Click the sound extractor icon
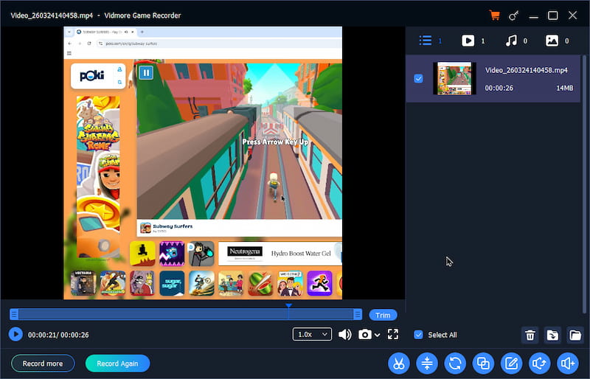 click(539, 363)
